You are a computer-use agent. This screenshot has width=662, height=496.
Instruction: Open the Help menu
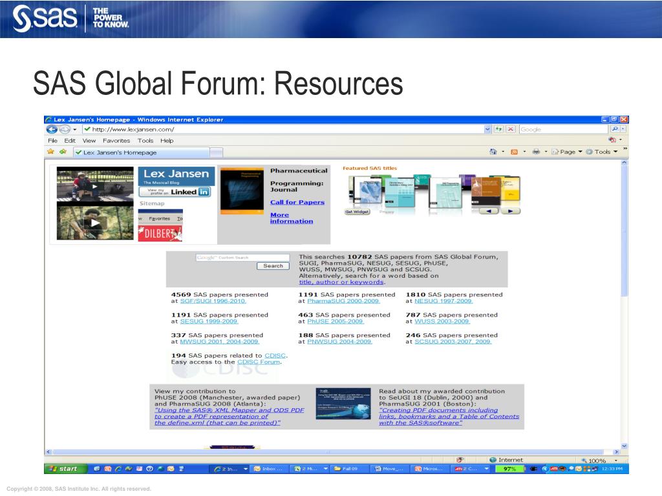click(167, 140)
